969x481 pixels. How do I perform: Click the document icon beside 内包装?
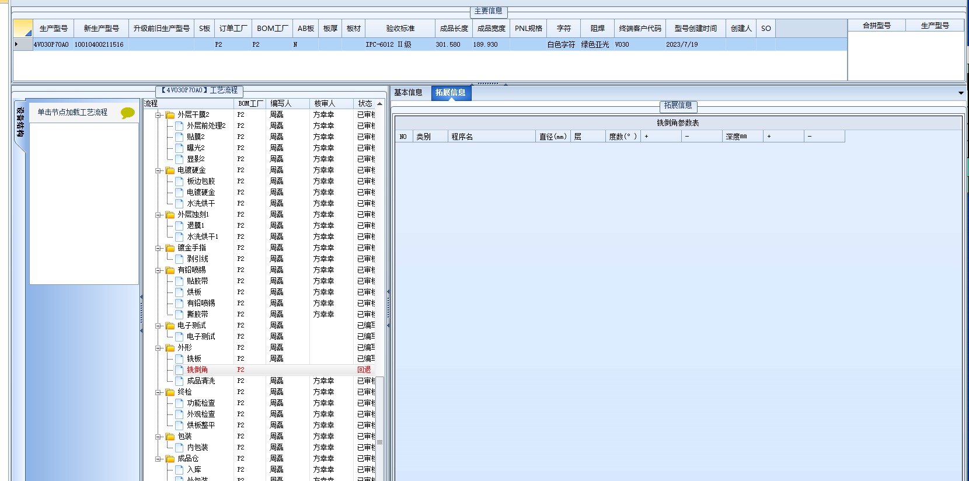179,448
